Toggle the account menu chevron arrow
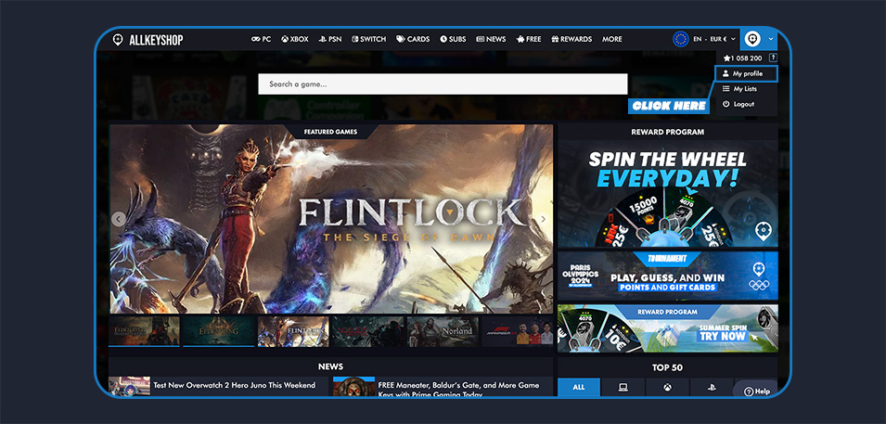This screenshot has width=886, height=424. (771, 39)
